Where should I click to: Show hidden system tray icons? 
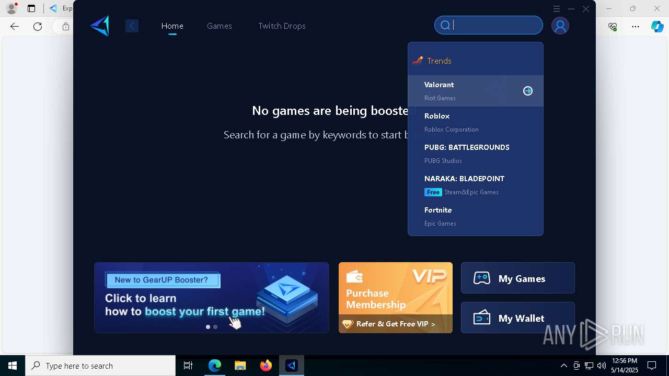pyautogui.click(x=564, y=366)
